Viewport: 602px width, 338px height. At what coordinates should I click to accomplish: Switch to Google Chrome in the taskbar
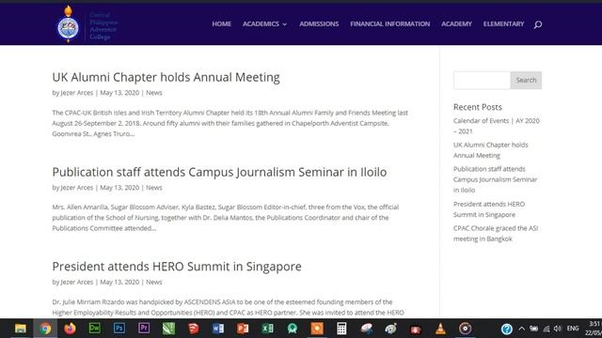(x=45, y=329)
